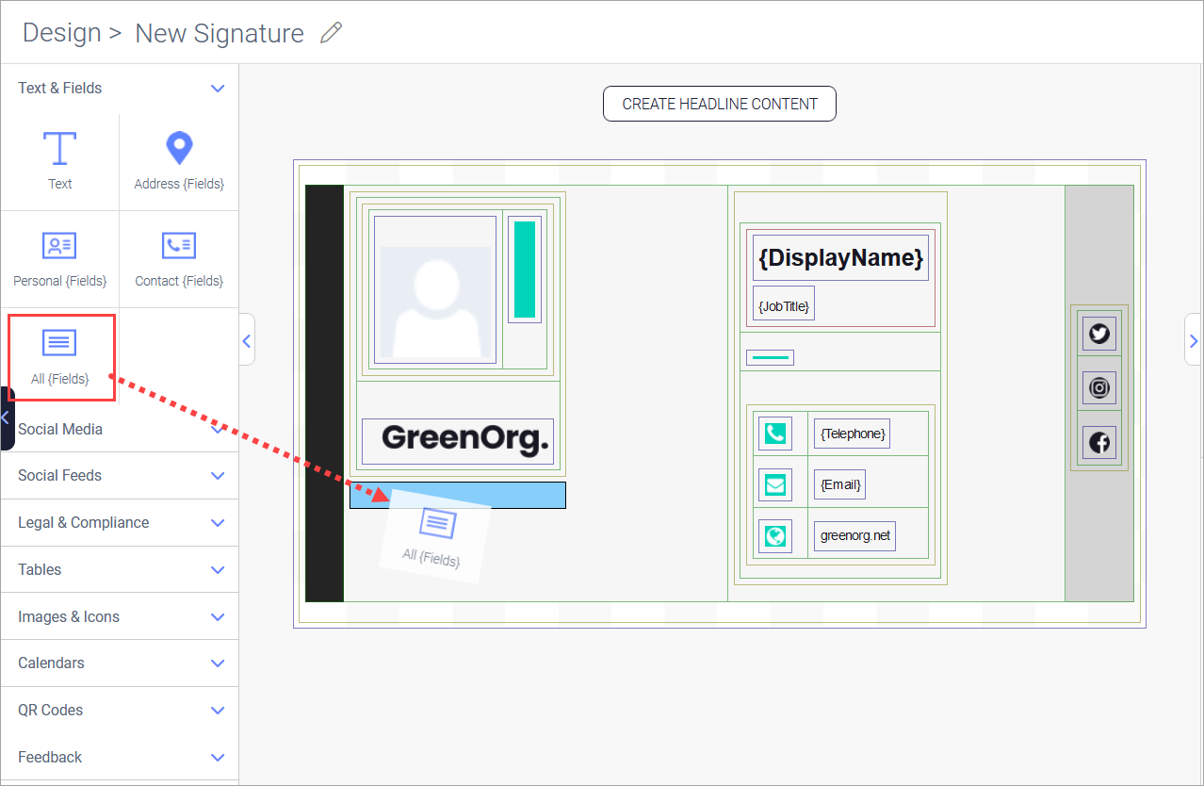Viewport: 1204px width, 786px height.
Task: Click the CREATE HEADLINE CONTENT button
Action: point(719,104)
